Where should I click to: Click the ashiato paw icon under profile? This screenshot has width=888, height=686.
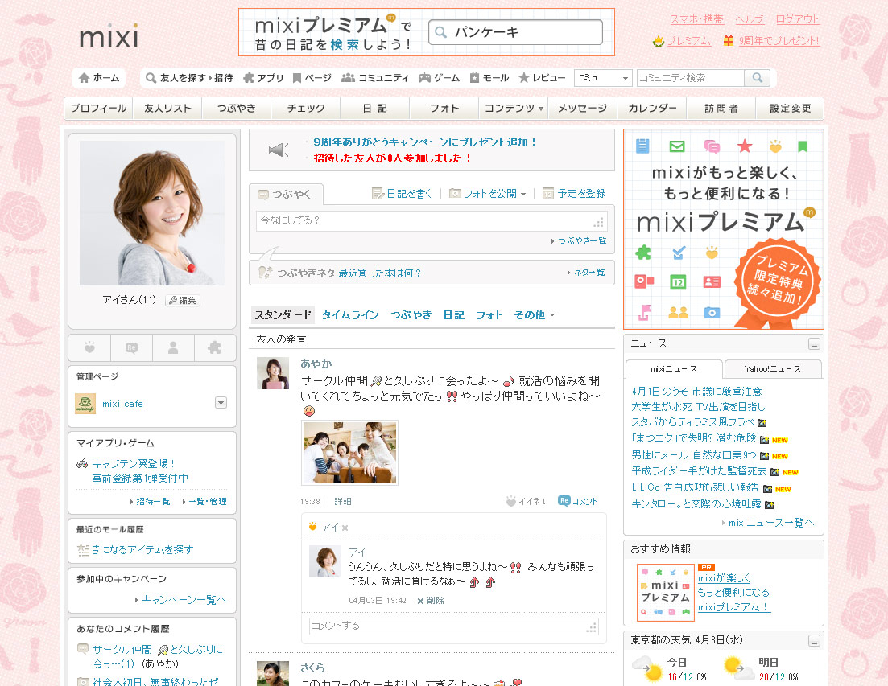pyautogui.click(x=89, y=347)
